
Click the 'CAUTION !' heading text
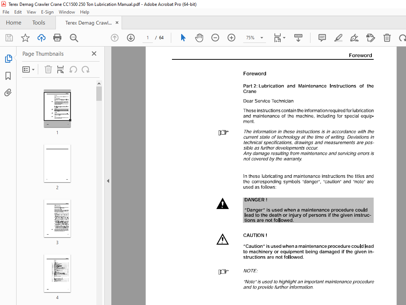(255, 235)
